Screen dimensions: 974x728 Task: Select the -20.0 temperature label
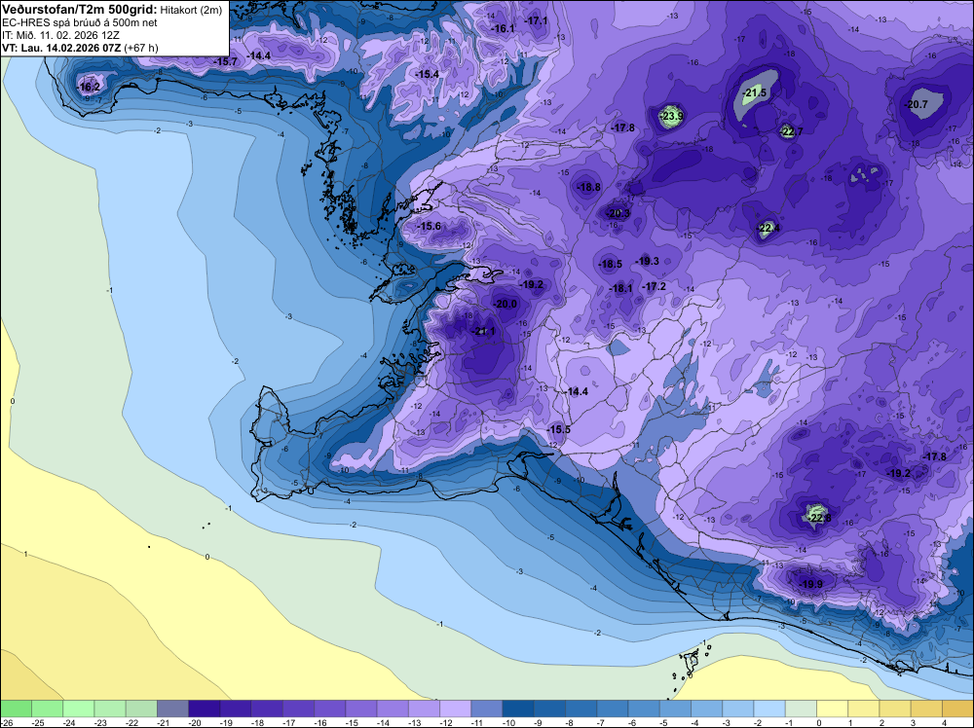(505, 304)
